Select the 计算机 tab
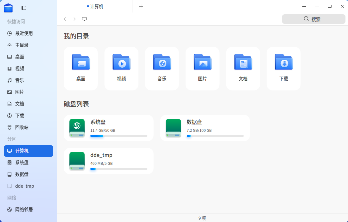This screenshot has width=348, height=222. pos(95,7)
